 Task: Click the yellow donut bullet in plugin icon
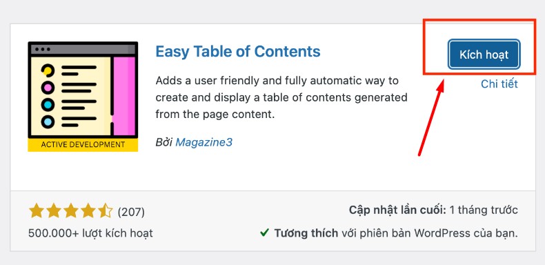(x=48, y=70)
